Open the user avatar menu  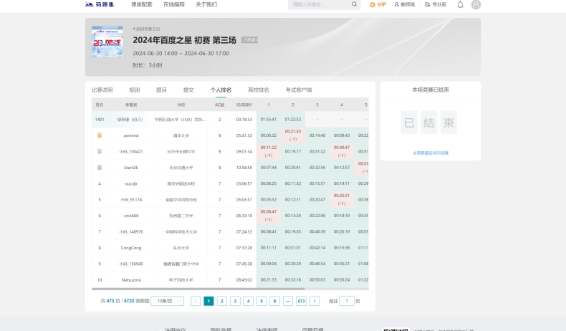pos(476,4)
